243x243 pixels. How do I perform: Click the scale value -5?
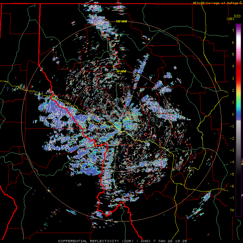pos(232,174)
